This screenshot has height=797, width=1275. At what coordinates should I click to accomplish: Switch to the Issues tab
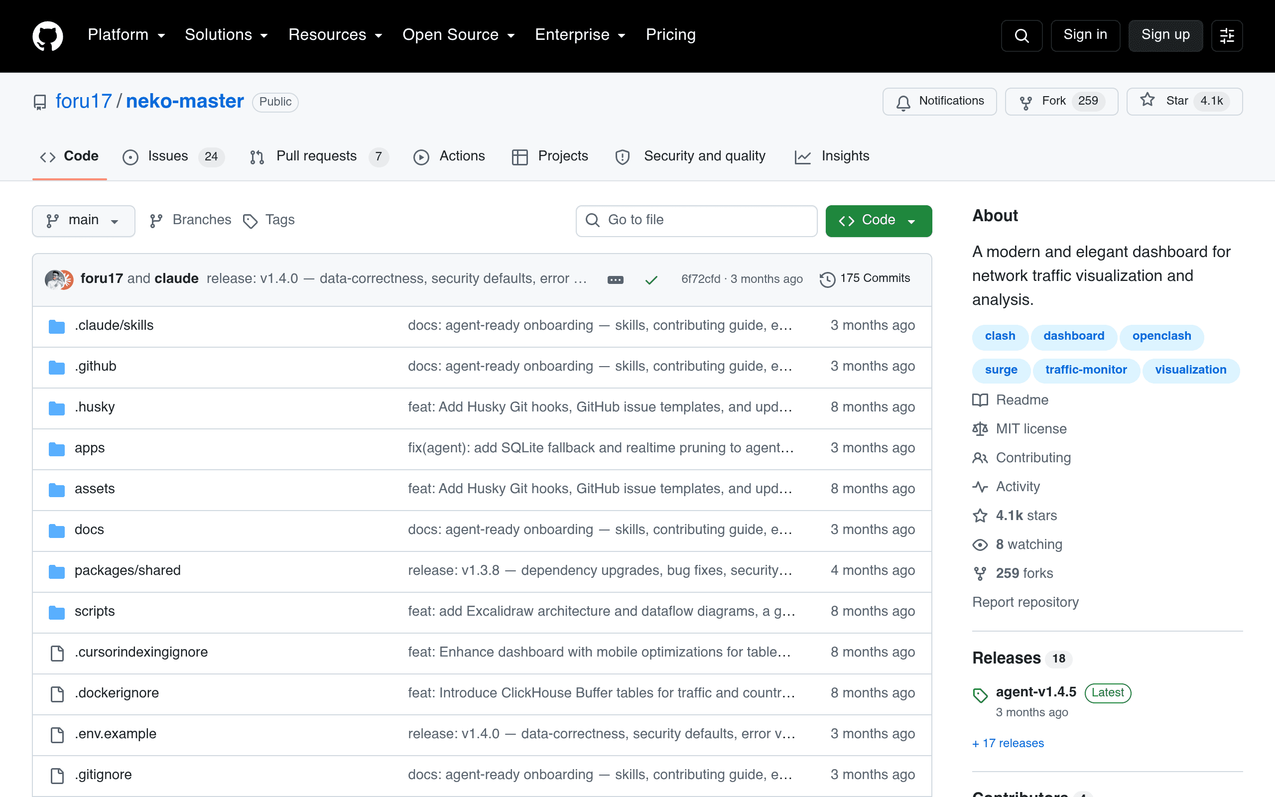173,156
